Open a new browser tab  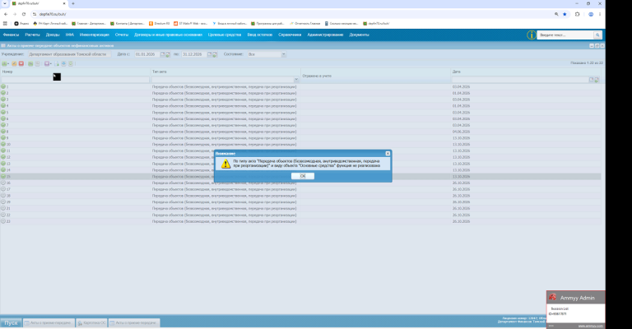[73, 3]
